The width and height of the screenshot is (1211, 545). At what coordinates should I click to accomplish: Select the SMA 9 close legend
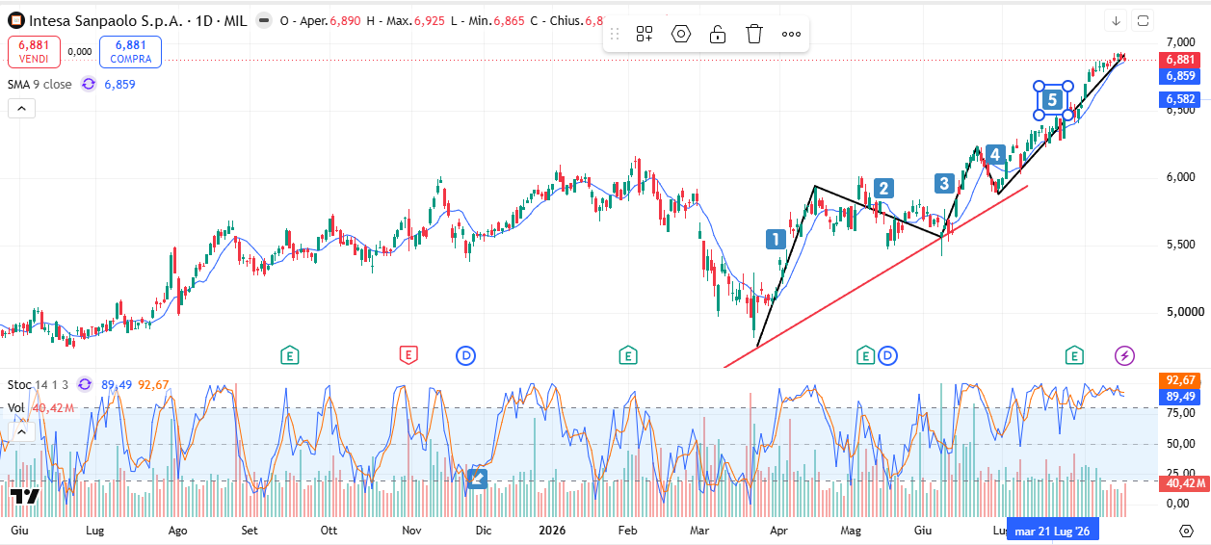click(x=39, y=84)
